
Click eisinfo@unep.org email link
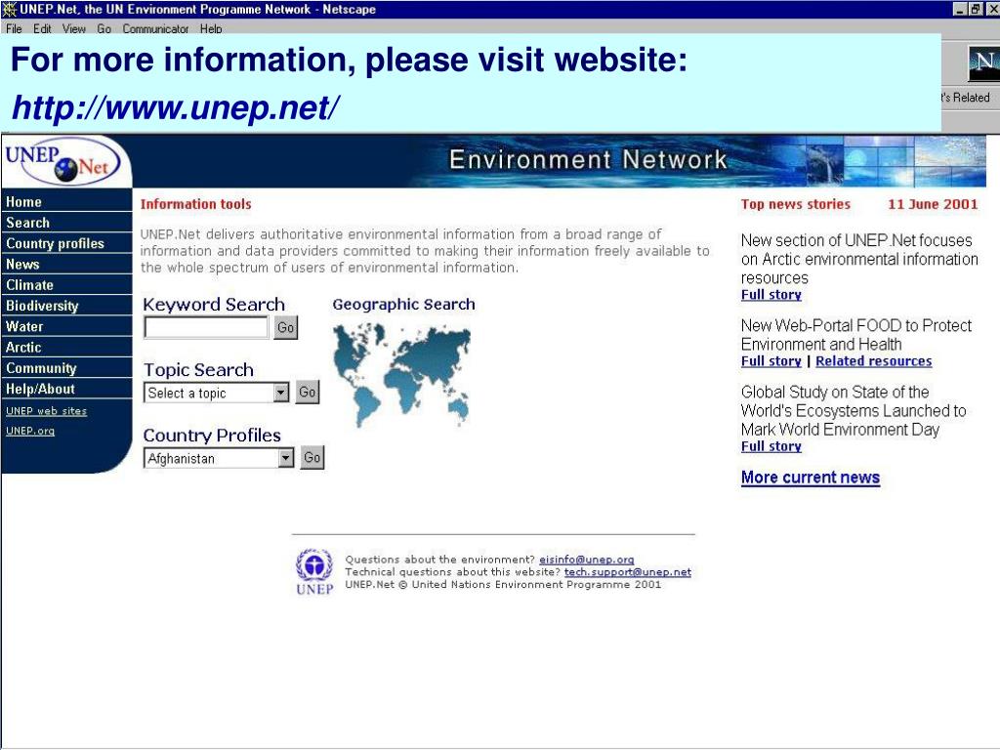(x=587, y=560)
